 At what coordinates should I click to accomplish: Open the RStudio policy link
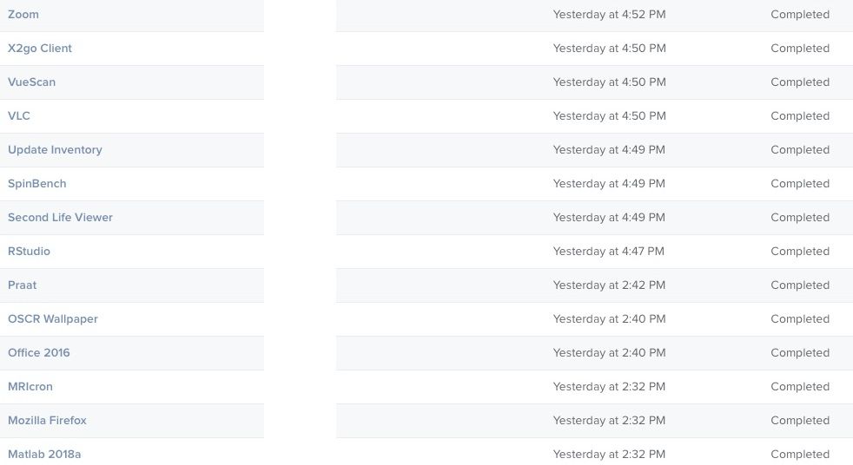29,251
